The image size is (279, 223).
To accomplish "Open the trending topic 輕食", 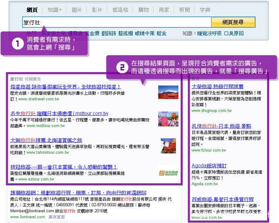I will [x=161, y=33].
